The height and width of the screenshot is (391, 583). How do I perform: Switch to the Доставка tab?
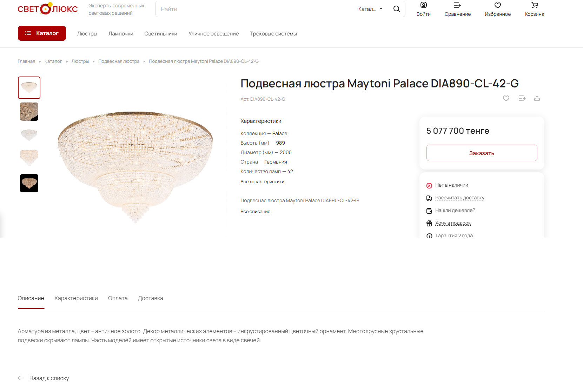(x=150, y=298)
